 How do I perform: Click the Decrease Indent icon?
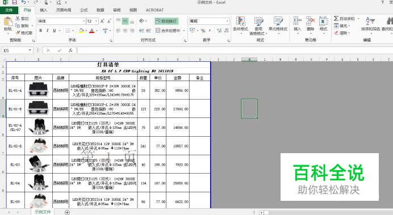141,31
